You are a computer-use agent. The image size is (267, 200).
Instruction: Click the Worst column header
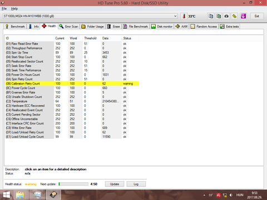click(x=76, y=38)
